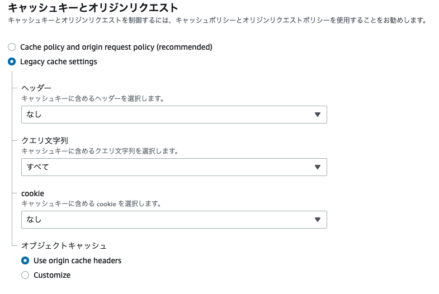
Task: Click the オブジェクトキャッシュ section label
Action: (64, 246)
